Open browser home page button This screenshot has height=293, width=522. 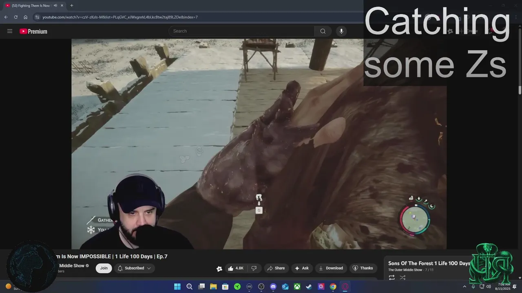pyautogui.click(x=25, y=17)
